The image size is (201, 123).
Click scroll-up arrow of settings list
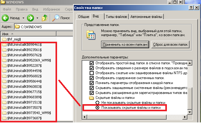190,63
